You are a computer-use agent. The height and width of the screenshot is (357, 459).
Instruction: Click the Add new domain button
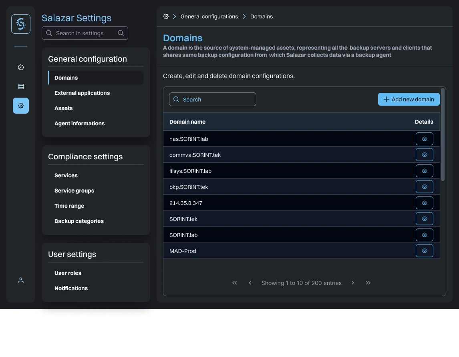pos(409,99)
